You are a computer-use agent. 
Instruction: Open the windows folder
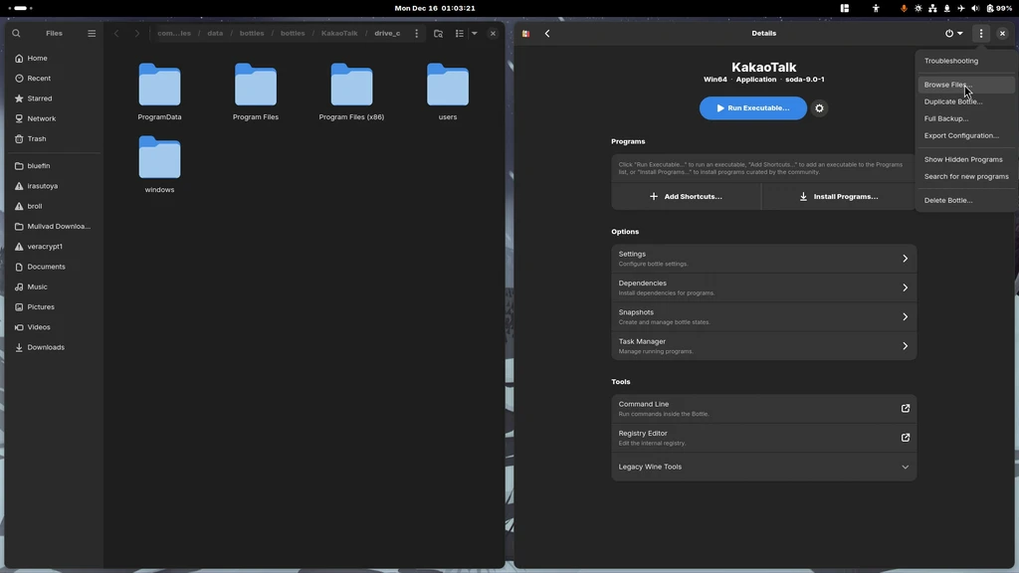159,164
